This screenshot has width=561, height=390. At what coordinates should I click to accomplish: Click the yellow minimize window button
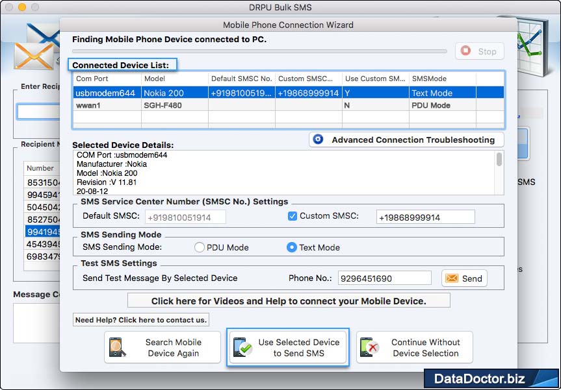[22, 7]
